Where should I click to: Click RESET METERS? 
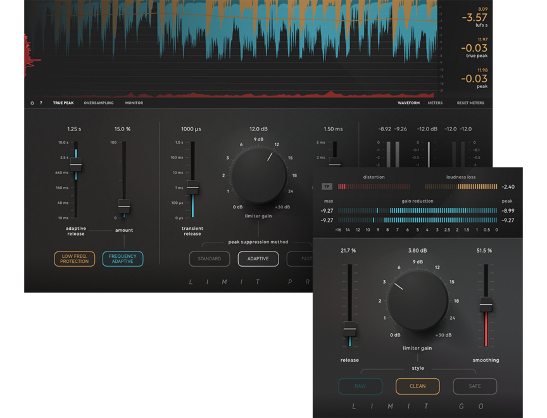point(470,103)
